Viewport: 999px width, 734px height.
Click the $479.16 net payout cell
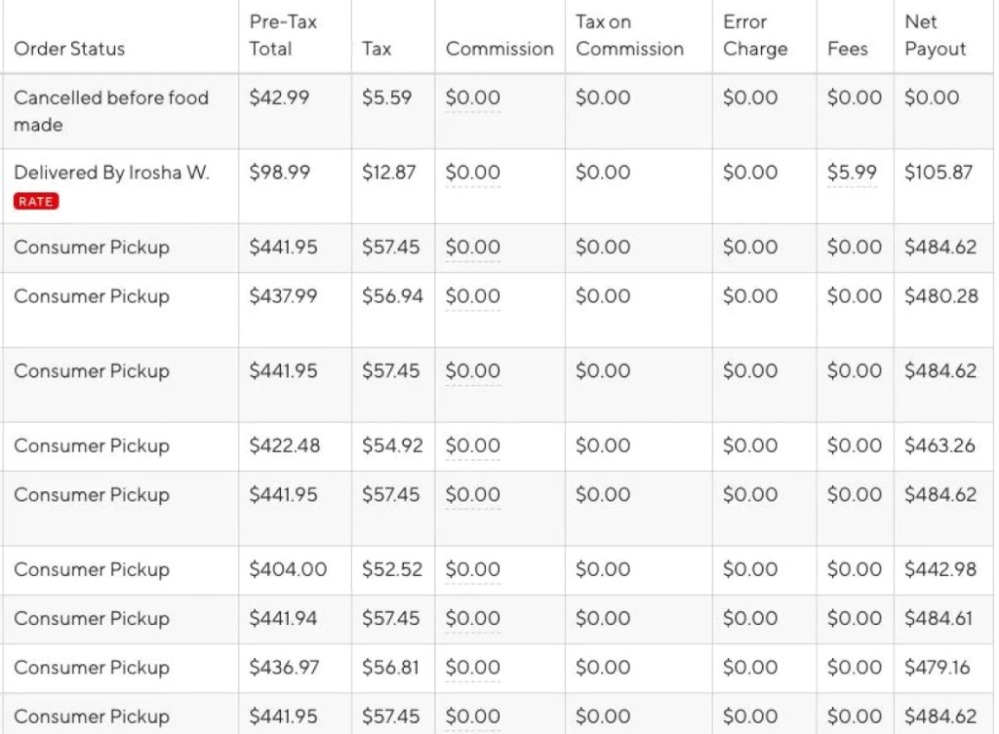[x=938, y=667]
